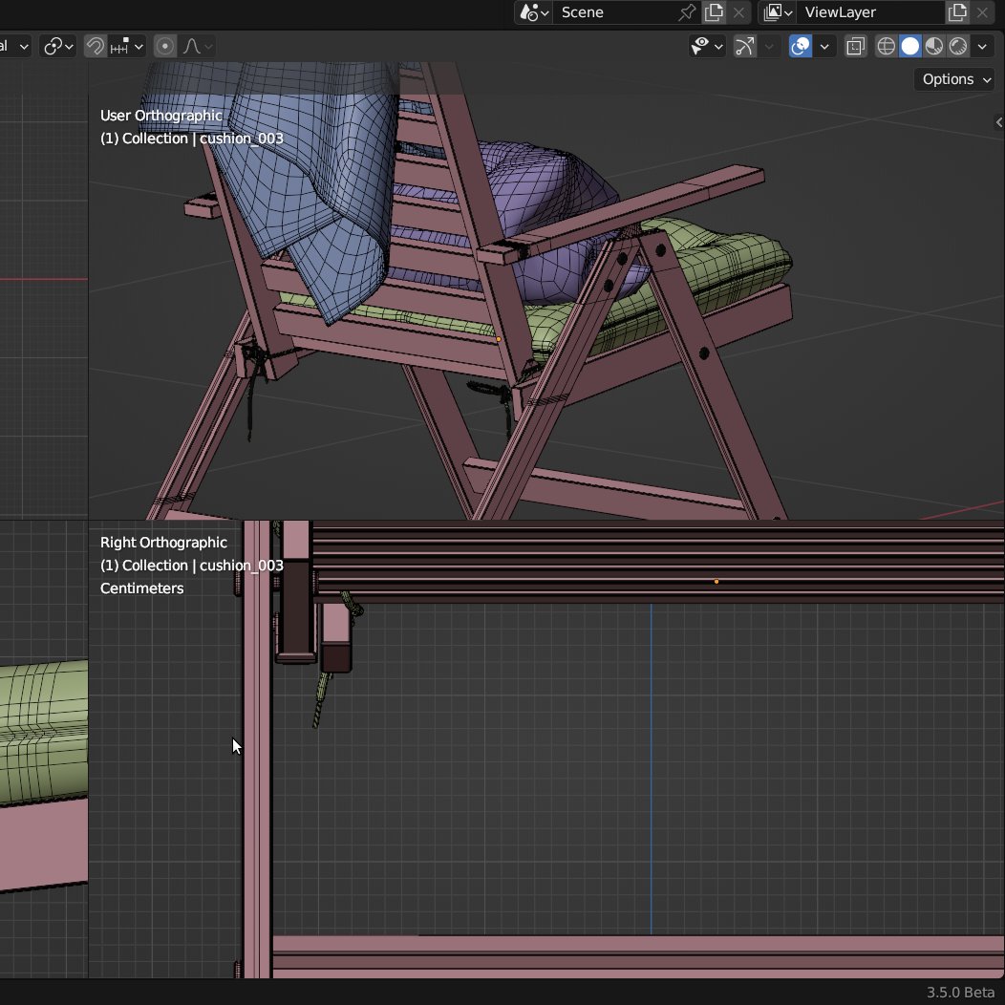Open the Shading settings dropdown menu
Viewport: 1005px width, 1005px height.
click(982, 45)
